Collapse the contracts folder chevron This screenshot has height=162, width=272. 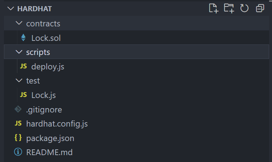tap(19, 23)
